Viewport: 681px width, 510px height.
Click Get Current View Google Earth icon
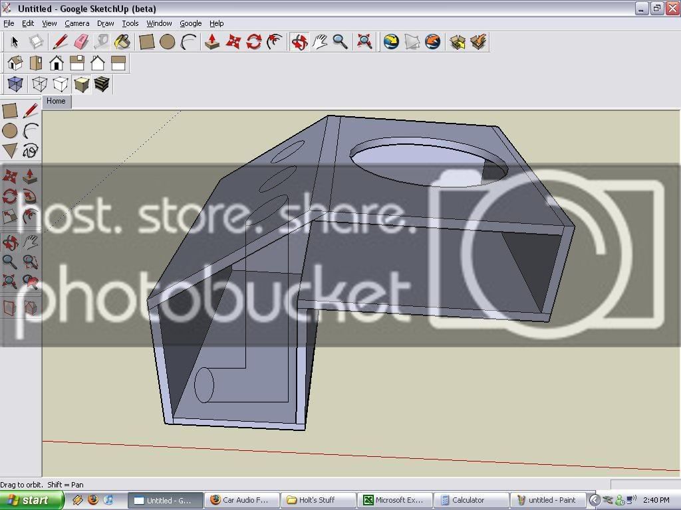391,42
